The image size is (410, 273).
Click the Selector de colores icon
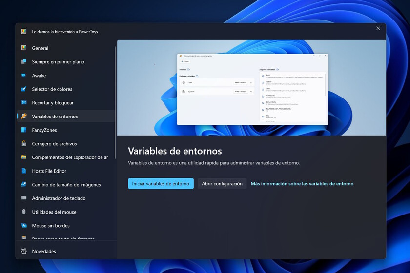[24, 89]
